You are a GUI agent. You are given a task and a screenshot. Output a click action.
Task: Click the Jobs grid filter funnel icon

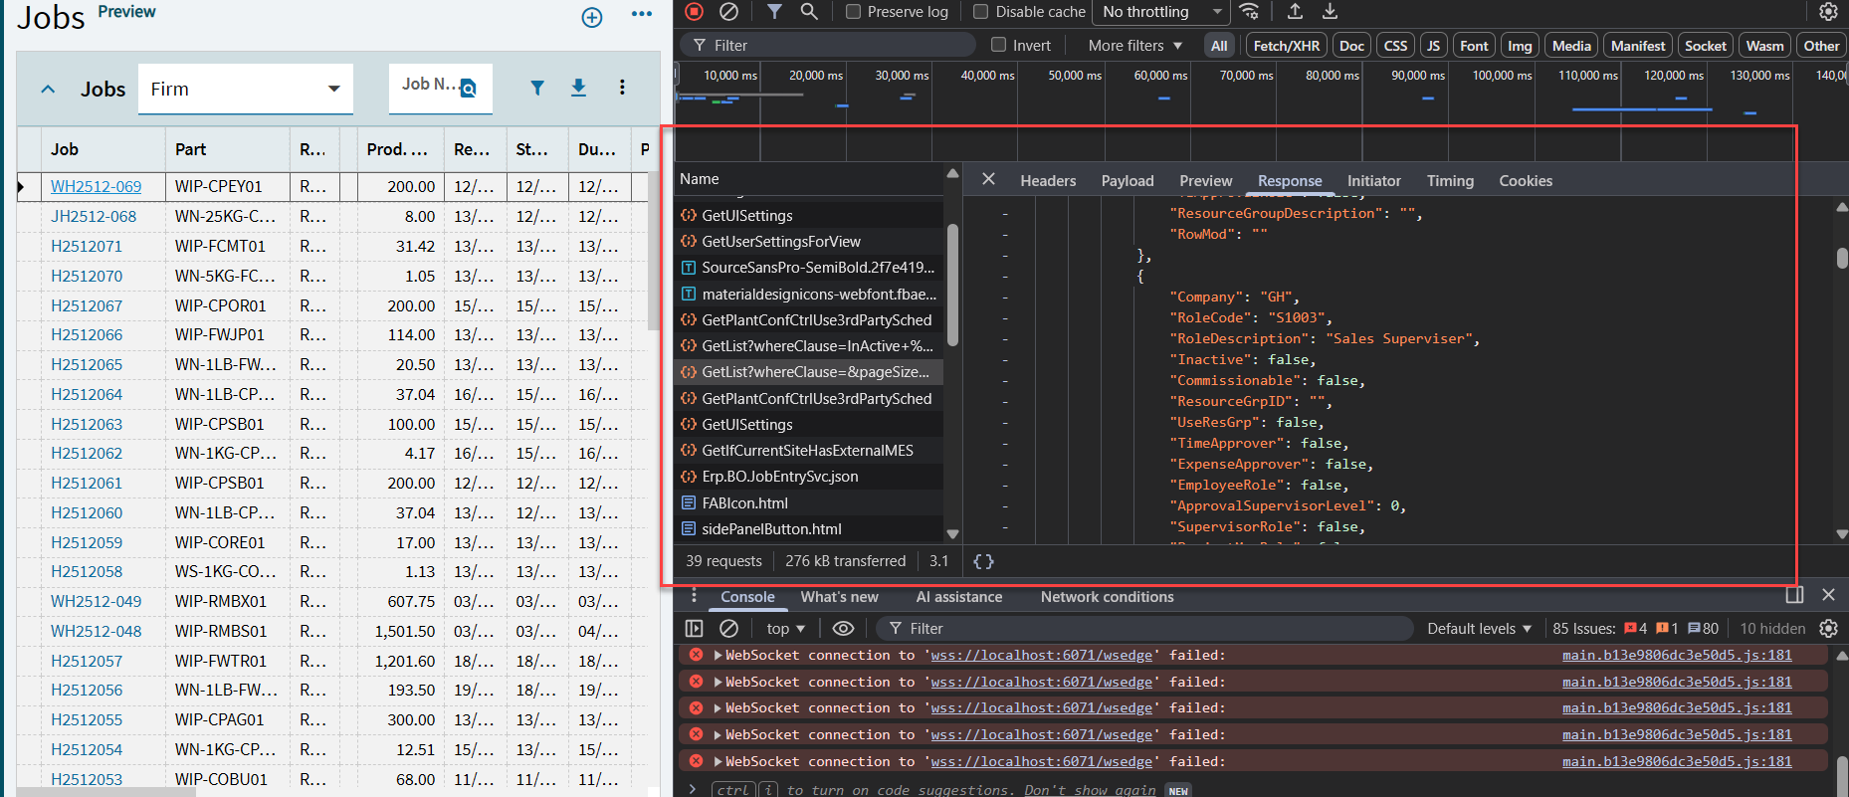(x=537, y=89)
